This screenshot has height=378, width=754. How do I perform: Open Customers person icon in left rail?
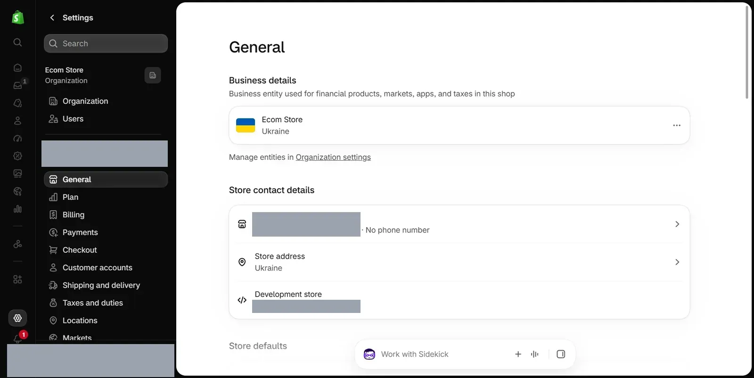point(17,121)
